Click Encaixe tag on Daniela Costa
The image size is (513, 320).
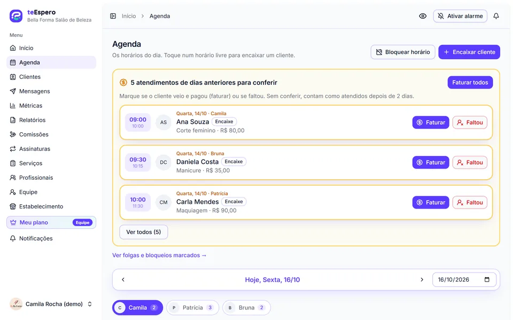(x=234, y=162)
